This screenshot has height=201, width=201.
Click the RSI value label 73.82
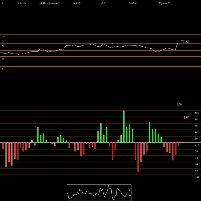pyautogui.click(x=185, y=41)
